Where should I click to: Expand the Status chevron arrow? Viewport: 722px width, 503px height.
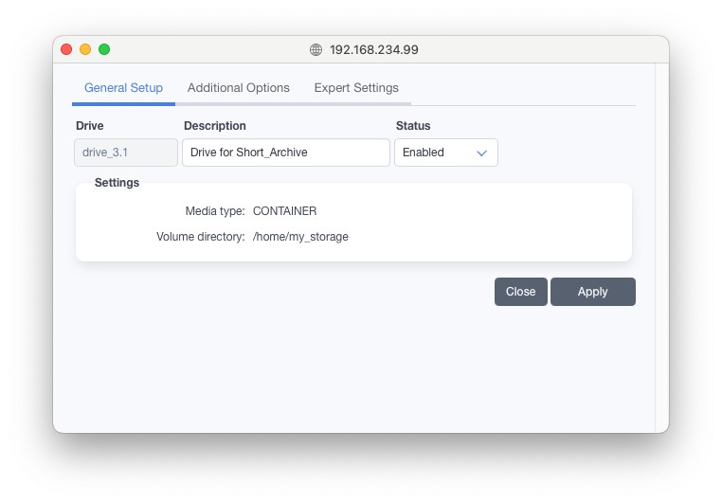[x=481, y=153]
